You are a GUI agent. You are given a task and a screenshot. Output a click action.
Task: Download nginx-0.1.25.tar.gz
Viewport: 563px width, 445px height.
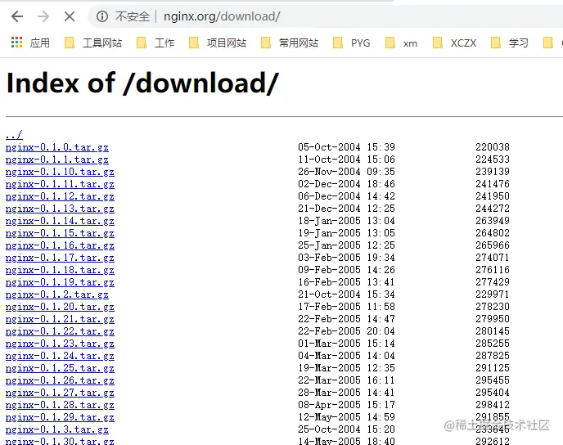pos(60,368)
